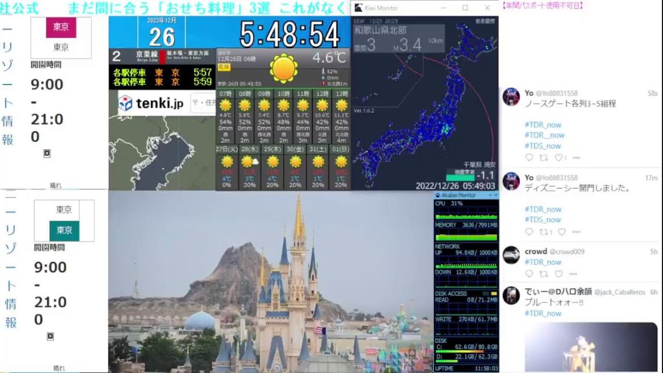Screen dimensions: 663x373
Task: Click the humidity icon showing 52%
Action: pos(324,72)
